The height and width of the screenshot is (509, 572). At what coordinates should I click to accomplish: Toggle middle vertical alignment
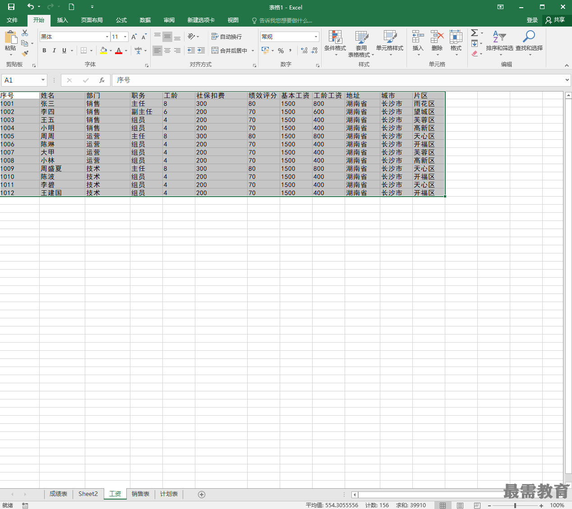click(167, 37)
